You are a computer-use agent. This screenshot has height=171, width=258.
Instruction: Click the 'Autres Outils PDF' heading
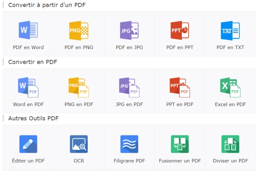tap(33, 118)
